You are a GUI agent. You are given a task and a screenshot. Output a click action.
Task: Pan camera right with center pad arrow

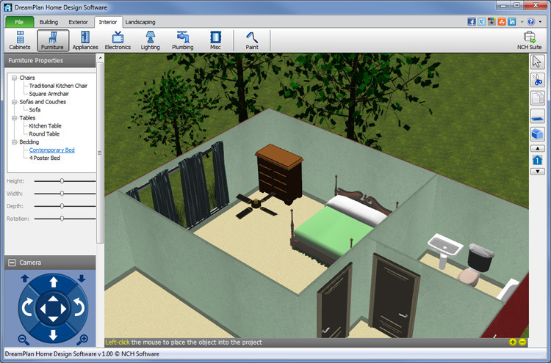pyautogui.click(x=64, y=309)
